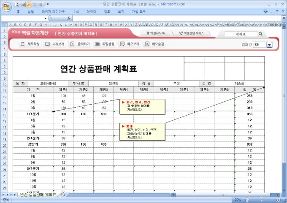Click the zoom slider handle
The height and width of the screenshot is (203, 287).
(x=262, y=200)
